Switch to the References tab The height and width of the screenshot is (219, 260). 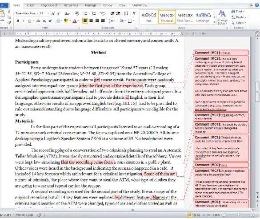tap(71, 5)
